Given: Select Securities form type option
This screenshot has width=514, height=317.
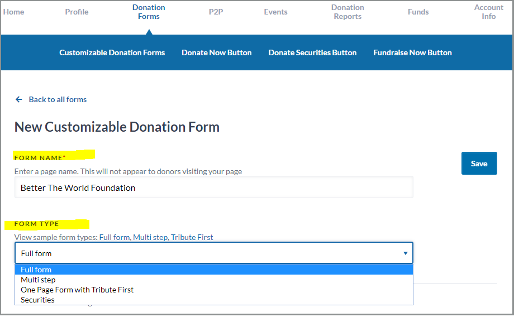Looking at the screenshot, I should pyautogui.click(x=37, y=300).
